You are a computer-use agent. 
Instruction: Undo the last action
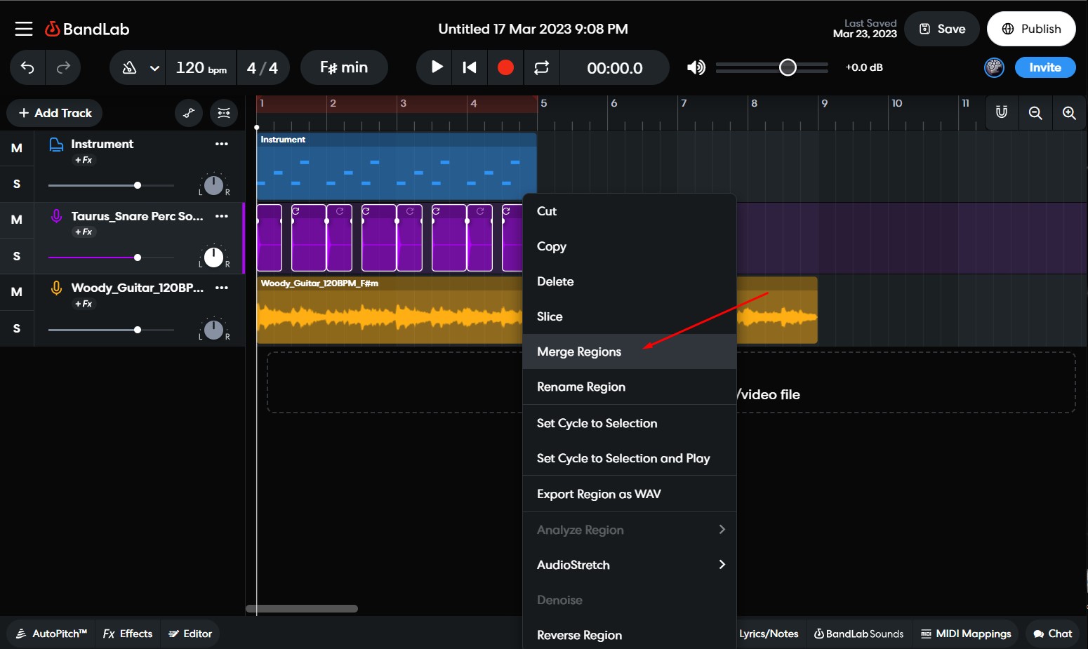point(27,67)
